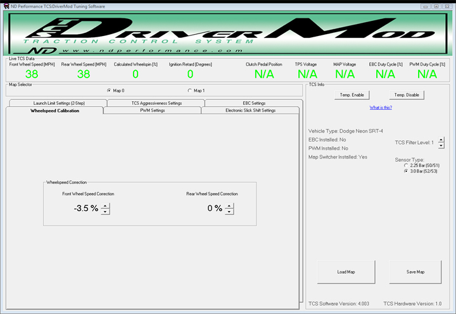Click the Temp. Disable button
456x314 pixels.
click(407, 95)
